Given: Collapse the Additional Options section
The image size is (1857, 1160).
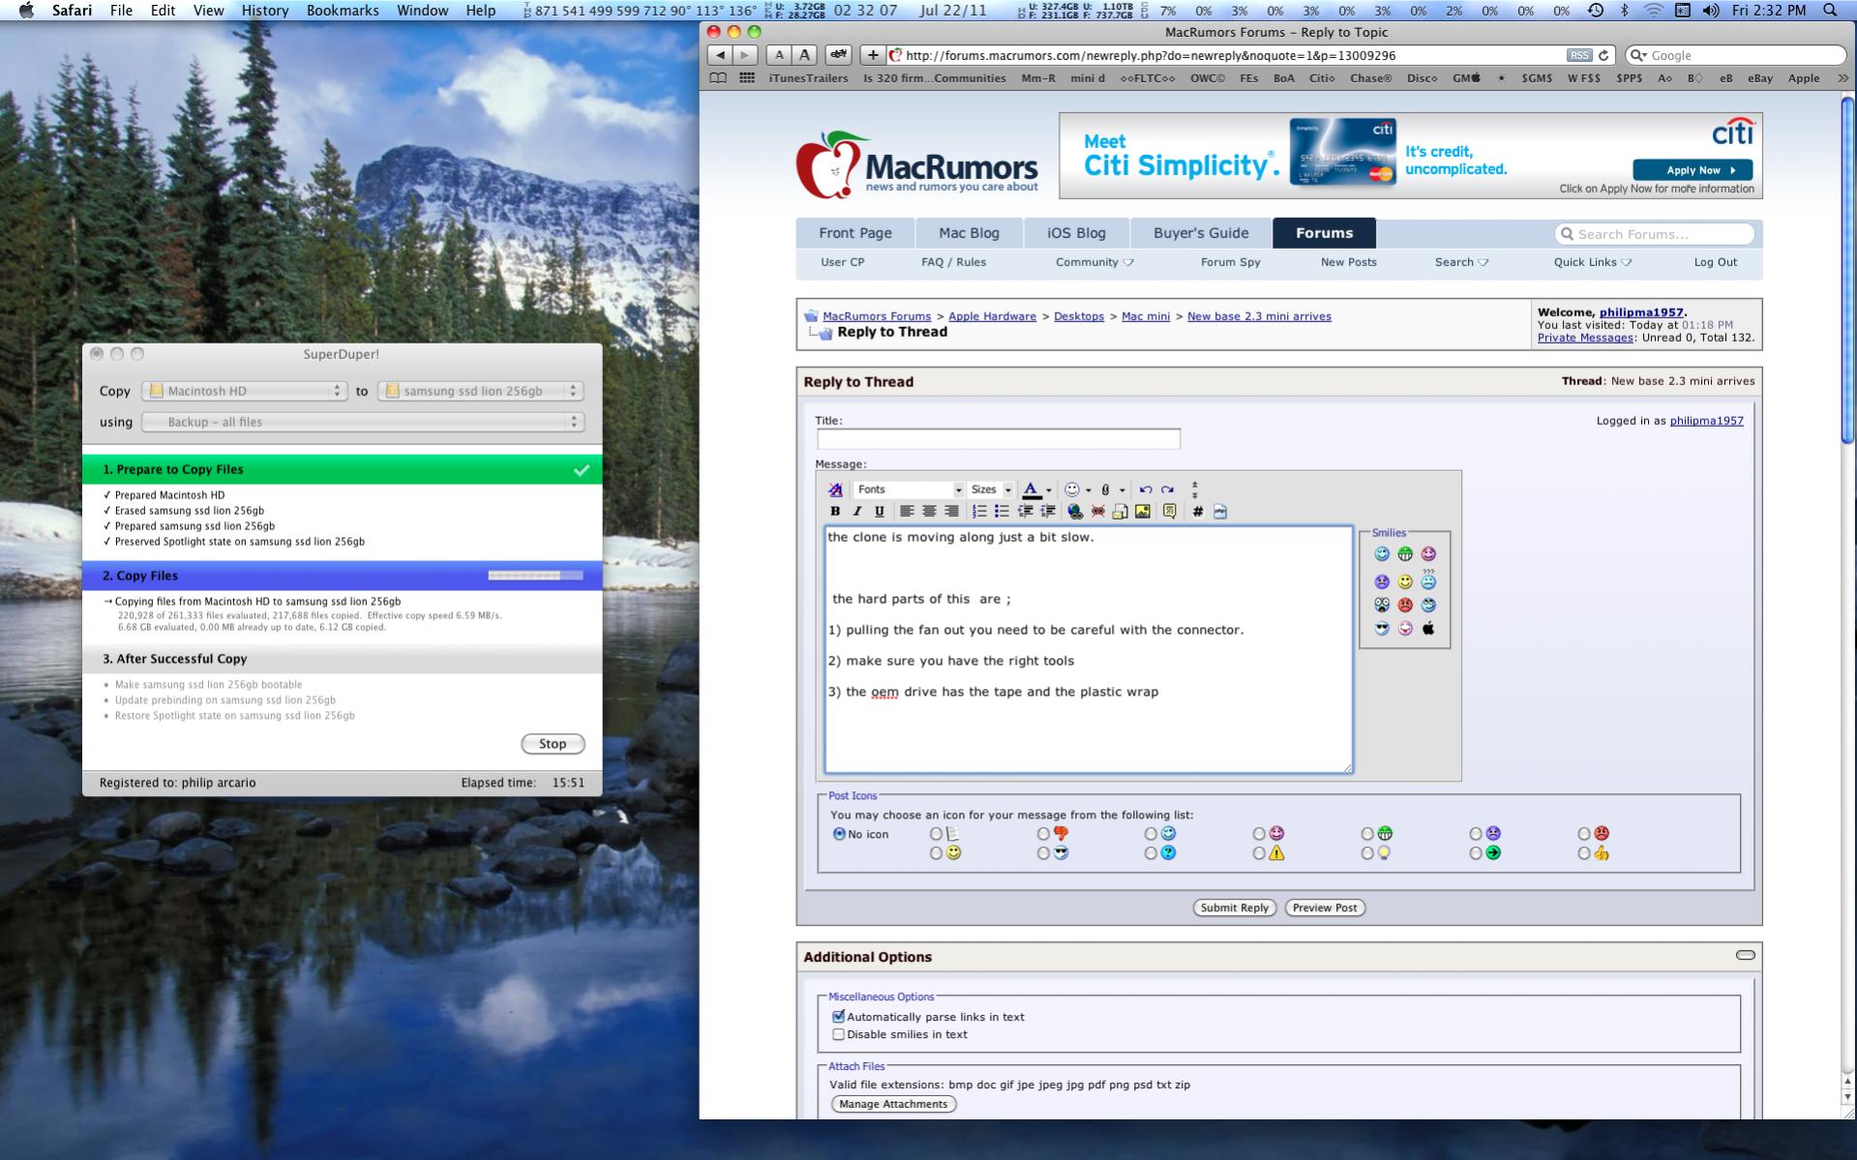Looking at the screenshot, I should pos(1745,956).
